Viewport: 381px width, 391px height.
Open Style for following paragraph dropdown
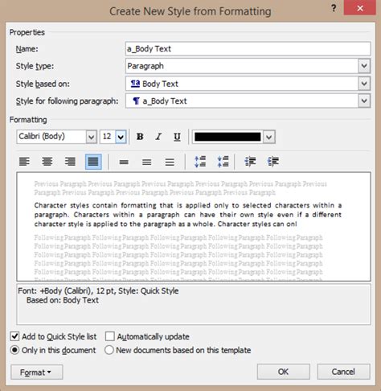364,101
